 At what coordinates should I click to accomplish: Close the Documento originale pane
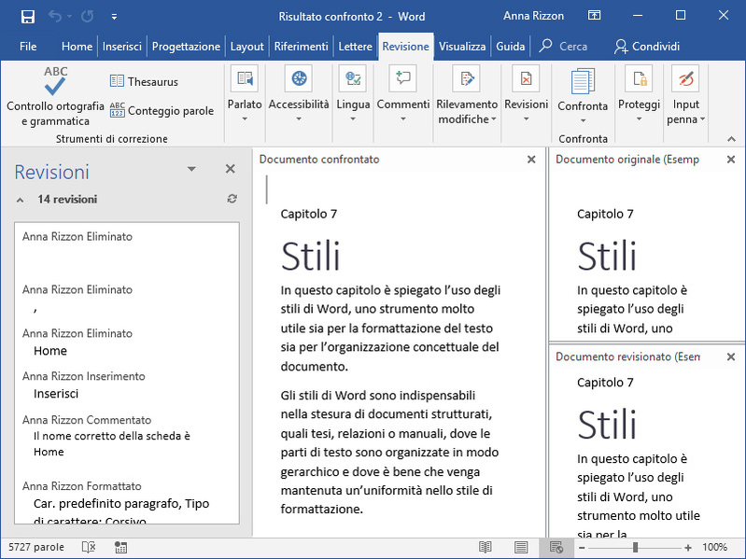click(731, 160)
